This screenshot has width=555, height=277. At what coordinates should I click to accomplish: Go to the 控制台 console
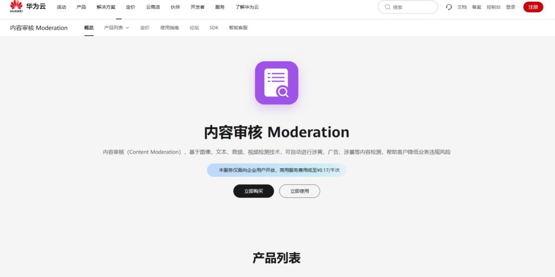493,7
